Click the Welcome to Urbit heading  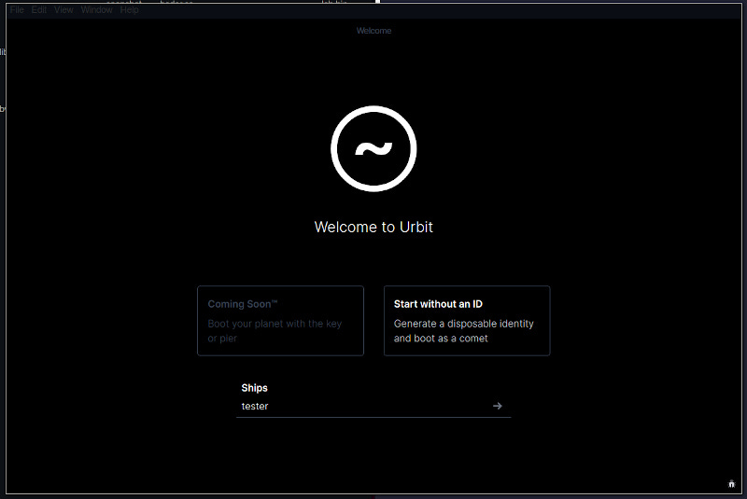tap(373, 227)
